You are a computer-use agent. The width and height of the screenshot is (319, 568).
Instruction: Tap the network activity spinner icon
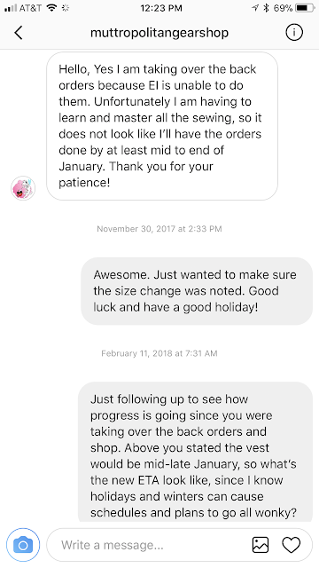pos(66,8)
